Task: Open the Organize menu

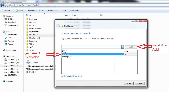Action: 7,10
